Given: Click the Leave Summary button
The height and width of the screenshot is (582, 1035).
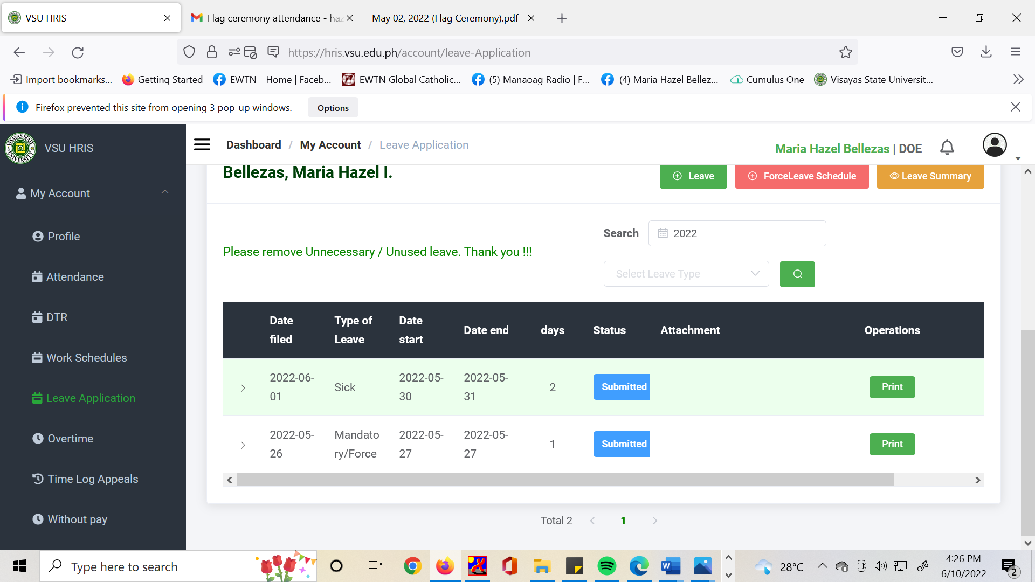Looking at the screenshot, I should pos(930,176).
